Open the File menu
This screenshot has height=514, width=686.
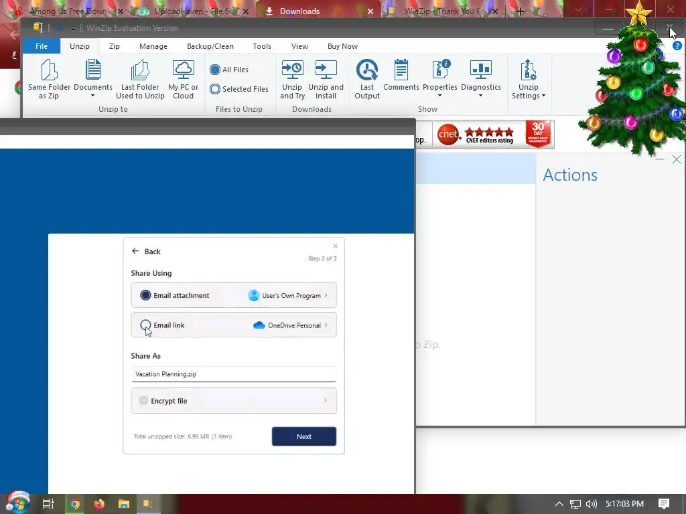coord(42,46)
